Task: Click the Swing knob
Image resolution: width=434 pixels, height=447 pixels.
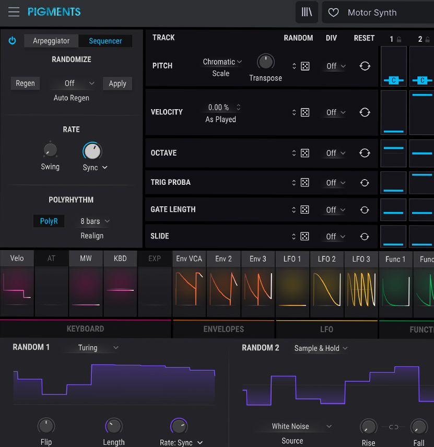Action: (50, 150)
